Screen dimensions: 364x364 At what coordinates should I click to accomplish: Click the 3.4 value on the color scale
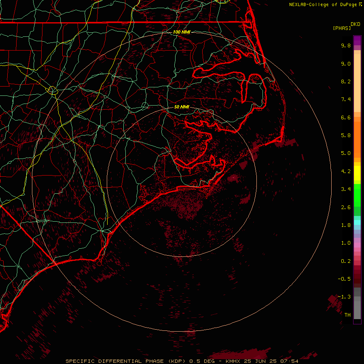346,189
